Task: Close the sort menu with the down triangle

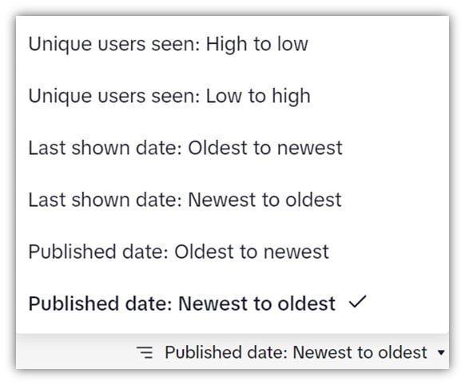Action: click(x=441, y=353)
